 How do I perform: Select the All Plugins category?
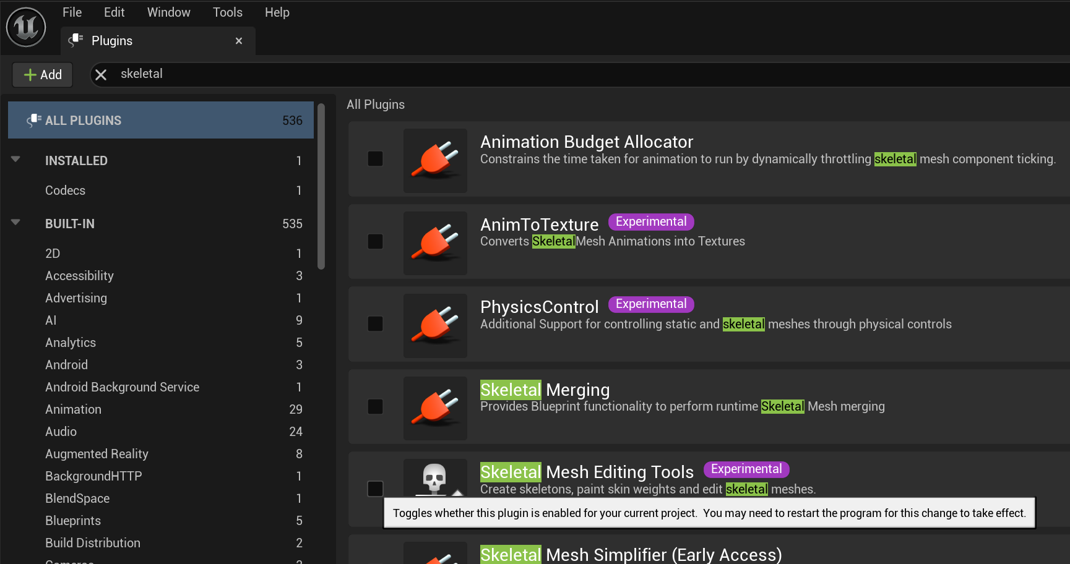click(x=161, y=120)
